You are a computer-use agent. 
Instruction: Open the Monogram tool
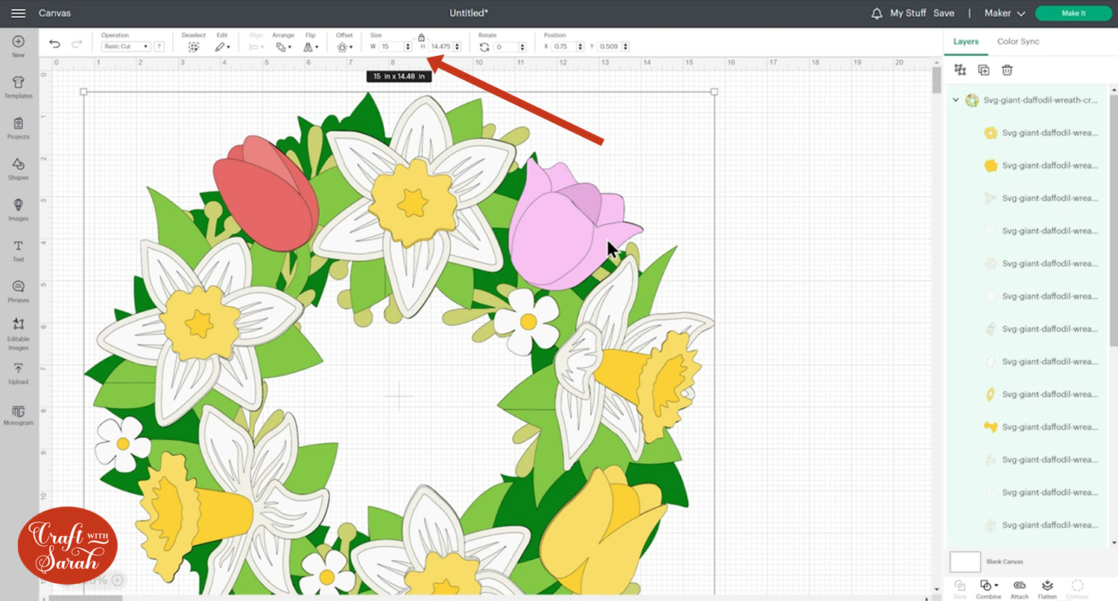click(19, 414)
